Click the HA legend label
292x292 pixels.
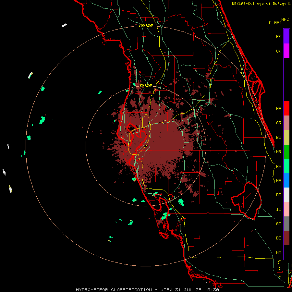[278, 108]
